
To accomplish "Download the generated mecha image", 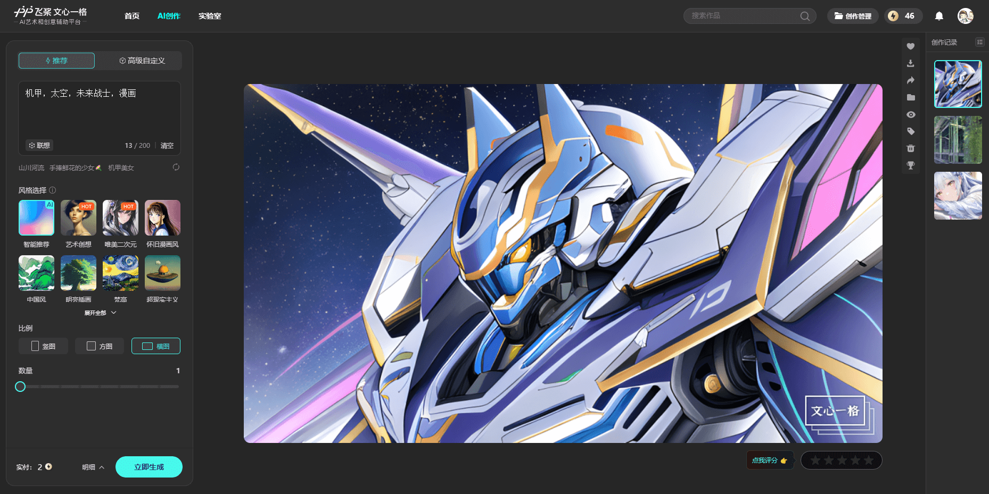I will tap(911, 63).
